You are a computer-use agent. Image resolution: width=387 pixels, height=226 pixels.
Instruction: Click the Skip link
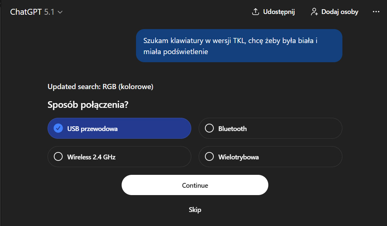point(195,210)
